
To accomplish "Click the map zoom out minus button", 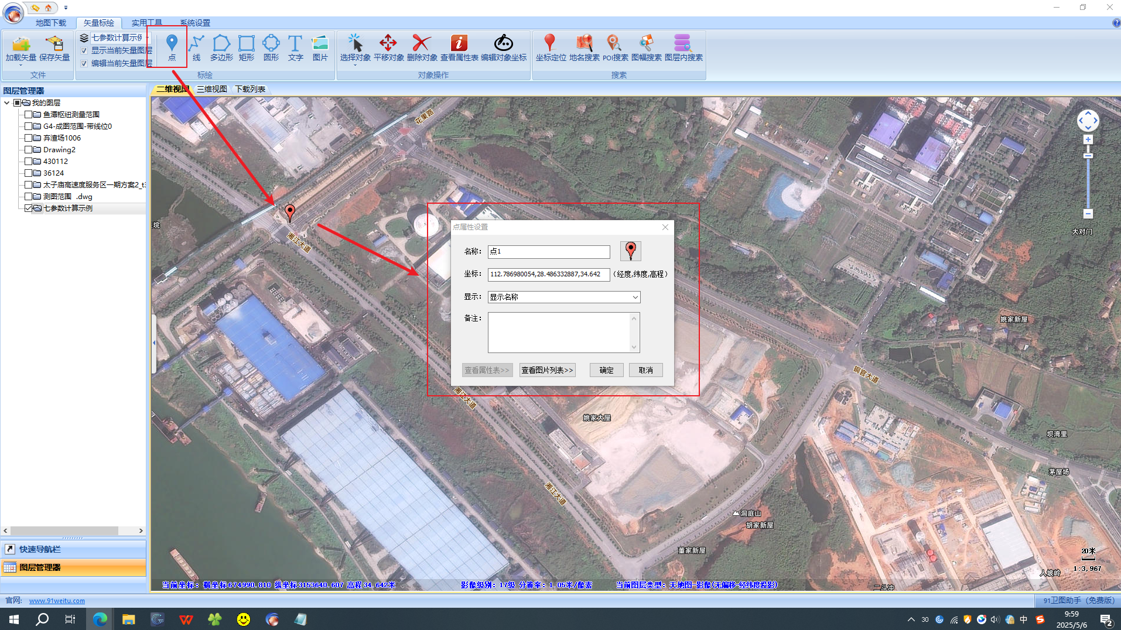I will tap(1088, 214).
